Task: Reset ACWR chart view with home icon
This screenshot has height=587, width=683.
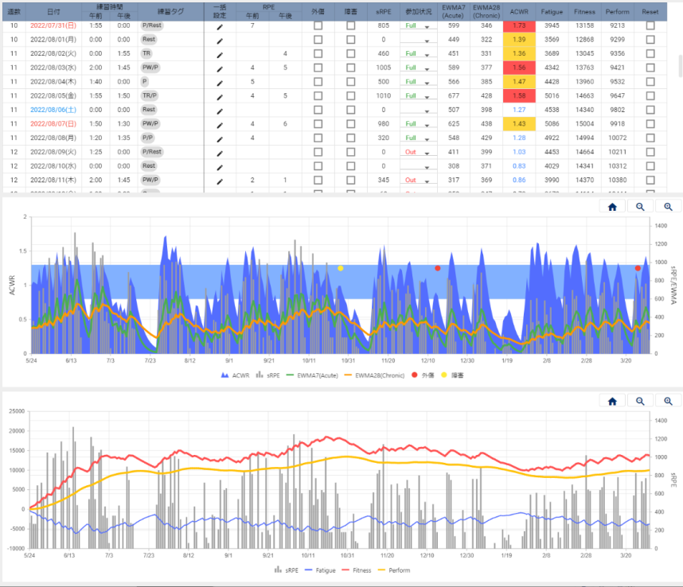Action: 611,206
